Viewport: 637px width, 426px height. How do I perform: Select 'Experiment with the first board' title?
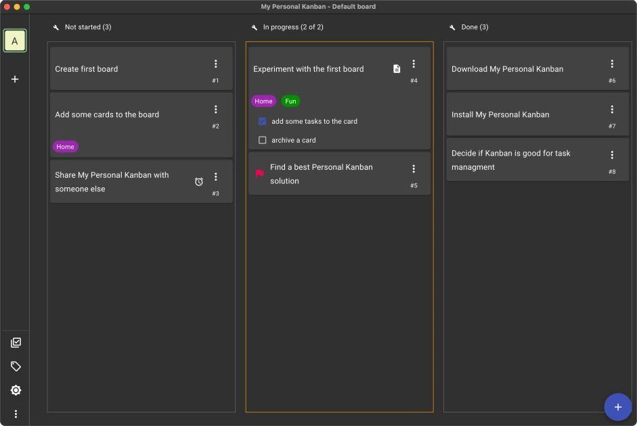coord(309,69)
